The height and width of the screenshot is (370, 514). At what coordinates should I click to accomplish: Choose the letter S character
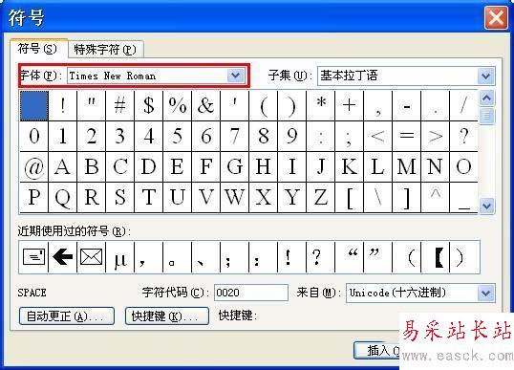[x=120, y=197]
